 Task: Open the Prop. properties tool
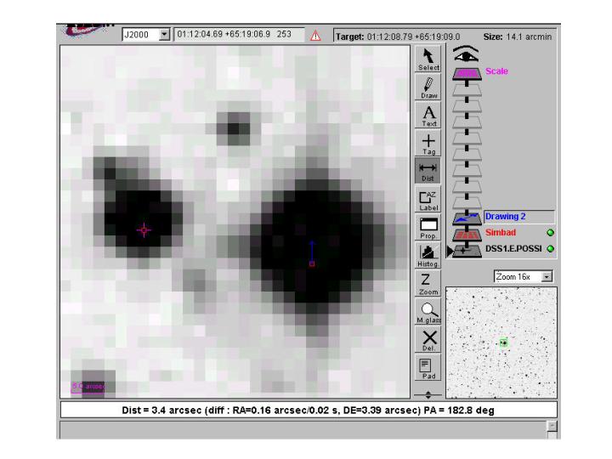(x=429, y=227)
